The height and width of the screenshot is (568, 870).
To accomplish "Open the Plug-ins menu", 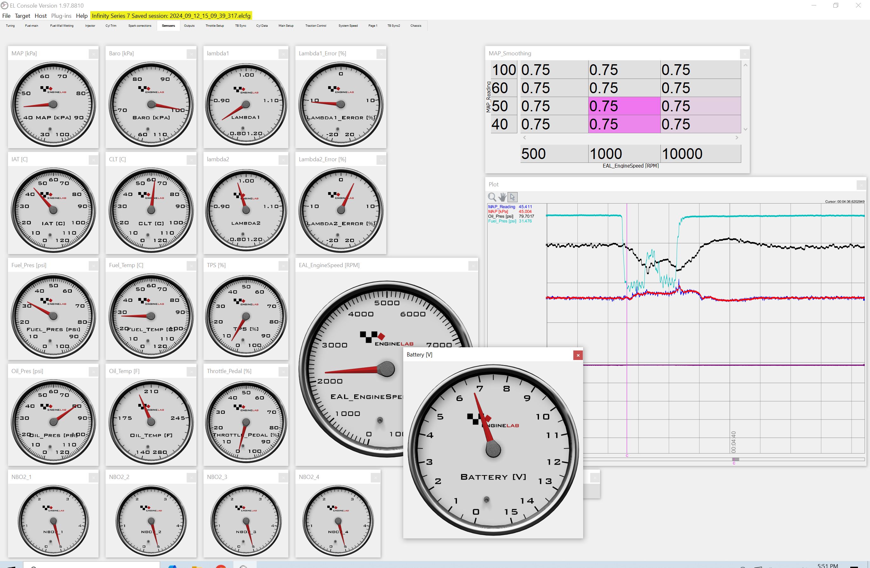I will click(61, 16).
